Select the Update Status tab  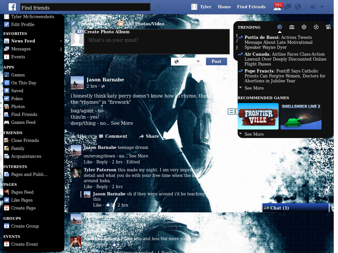[x=90, y=24]
